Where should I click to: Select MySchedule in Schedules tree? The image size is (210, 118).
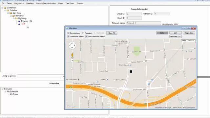(x=12, y=92)
